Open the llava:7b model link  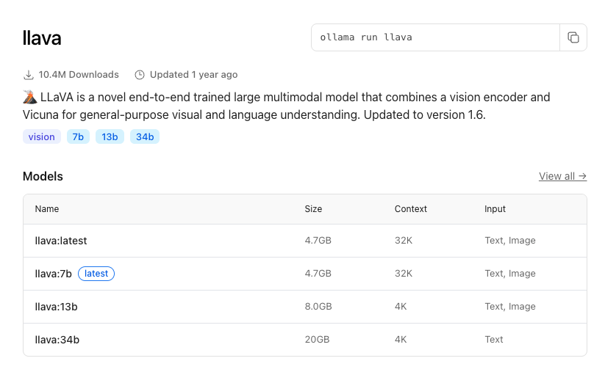click(54, 274)
